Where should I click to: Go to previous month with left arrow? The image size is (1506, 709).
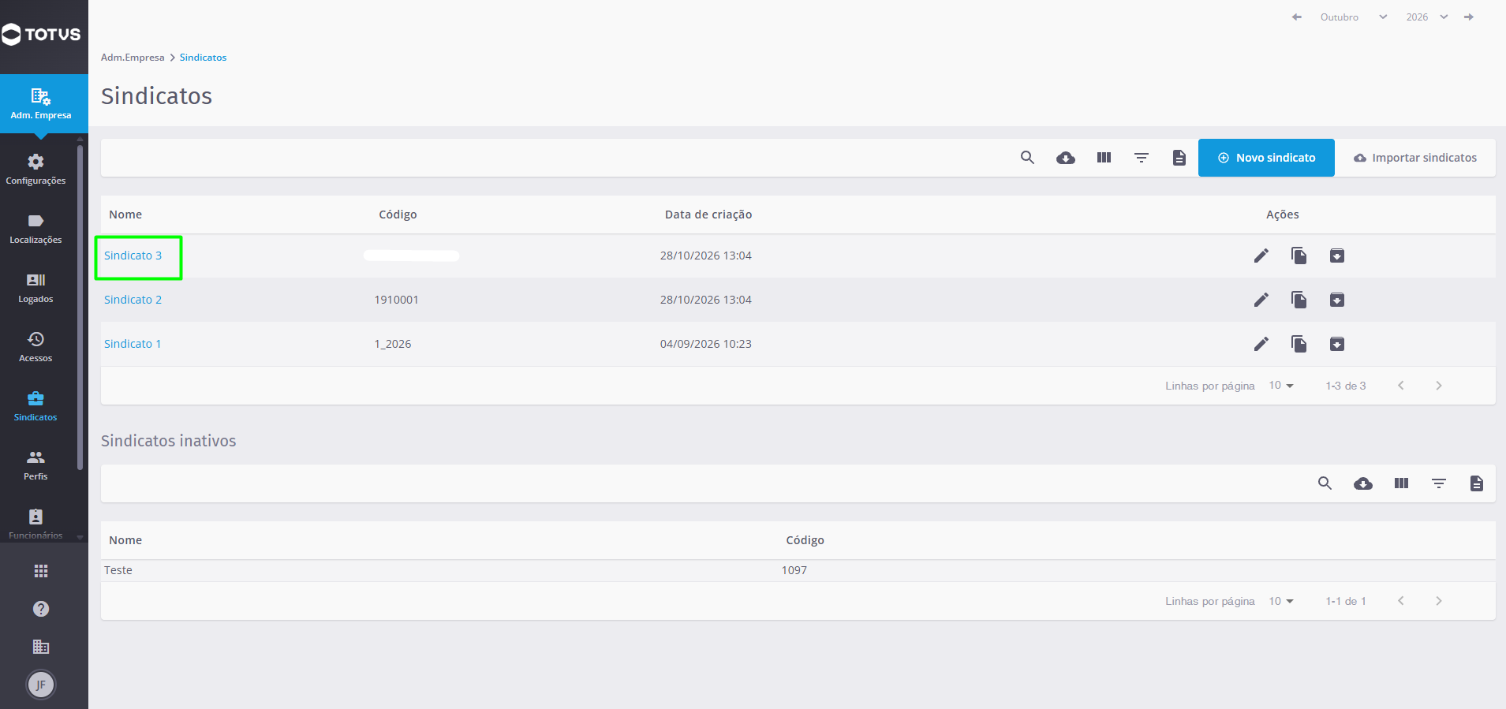[x=1297, y=17]
